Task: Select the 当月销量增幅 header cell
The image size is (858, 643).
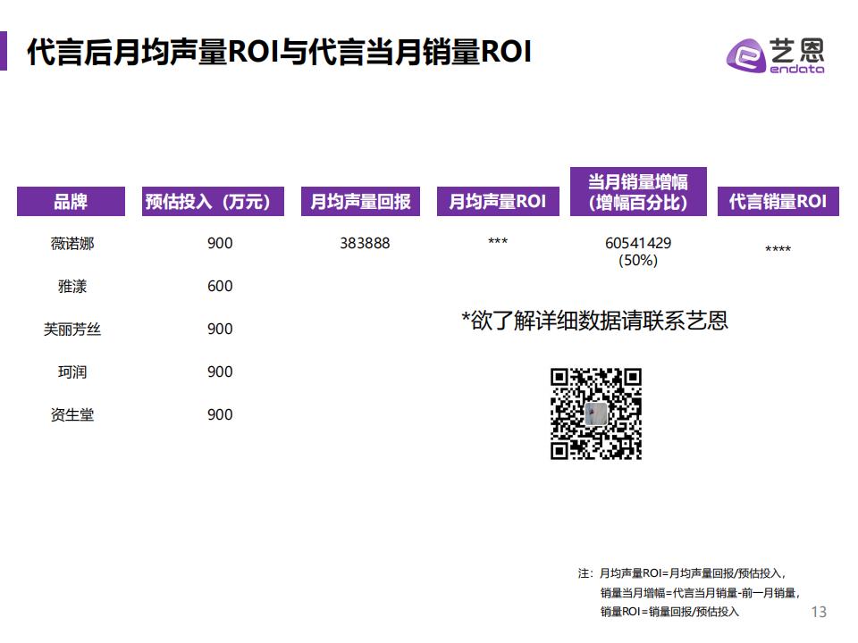Action: click(638, 191)
